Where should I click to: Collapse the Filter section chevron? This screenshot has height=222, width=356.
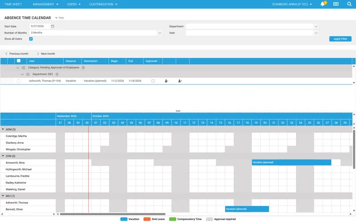[x=57, y=18]
